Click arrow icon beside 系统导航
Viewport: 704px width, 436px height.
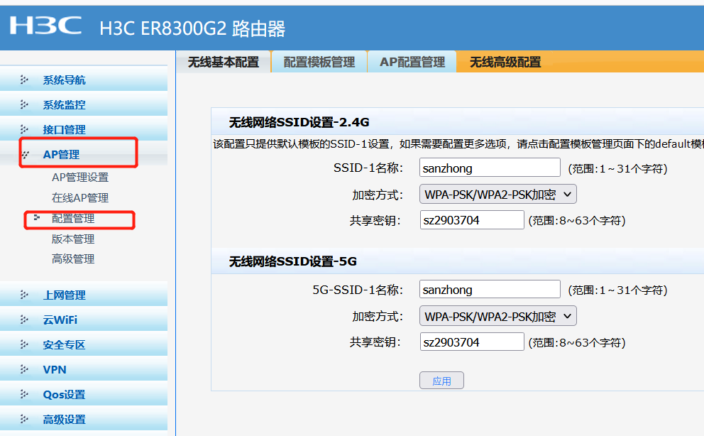(x=24, y=80)
